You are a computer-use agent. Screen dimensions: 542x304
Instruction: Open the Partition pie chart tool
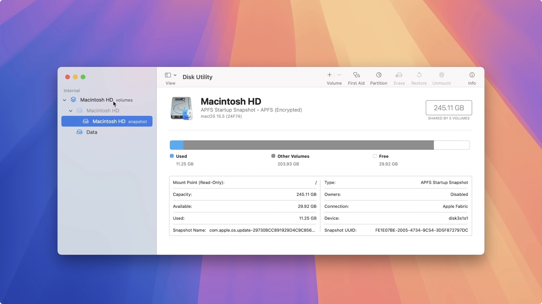tap(379, 75)
